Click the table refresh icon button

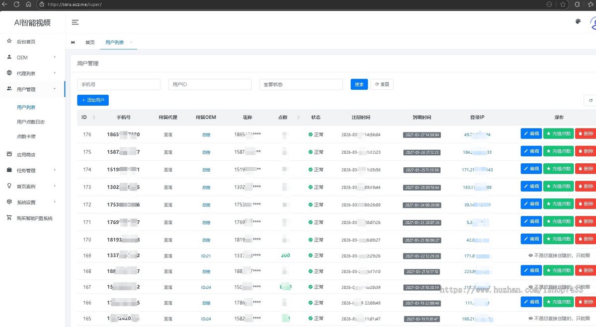pos(591,100)
